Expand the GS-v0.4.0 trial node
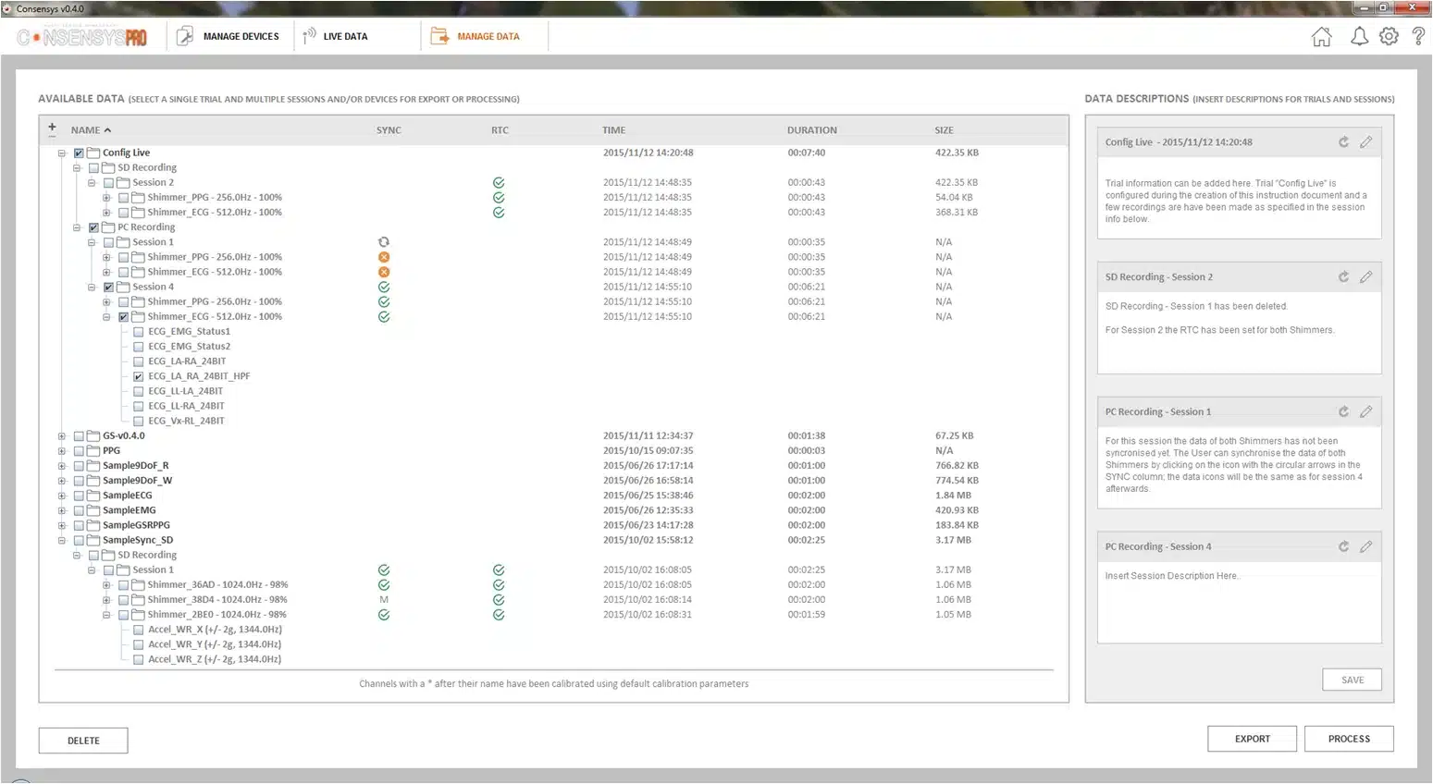The width and height of the screenshot is (1433, 784). click(62, 436)
